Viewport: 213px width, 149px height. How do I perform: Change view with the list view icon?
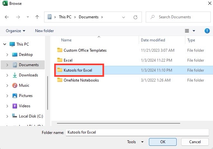(187, 31)
